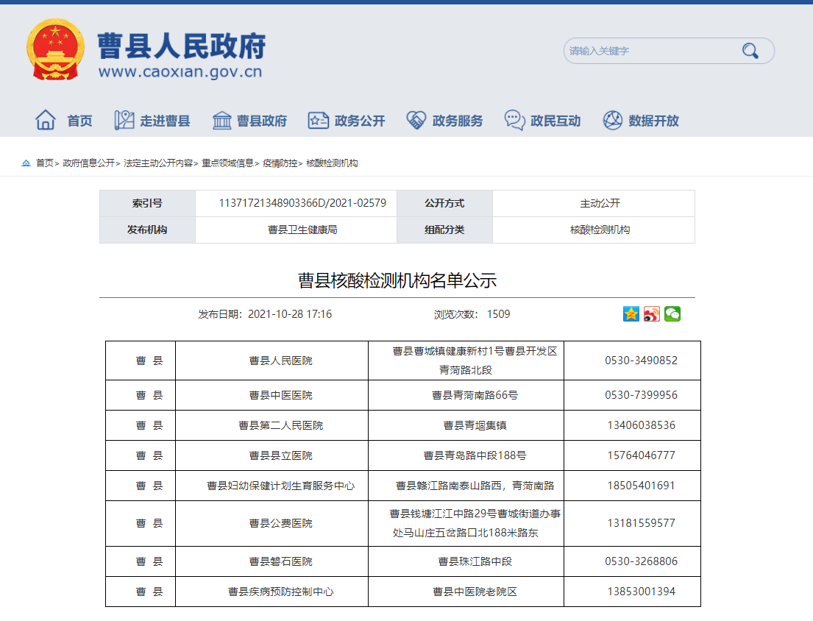Click the Qzone share icon
813x621 pixels.
pos(630,314)
